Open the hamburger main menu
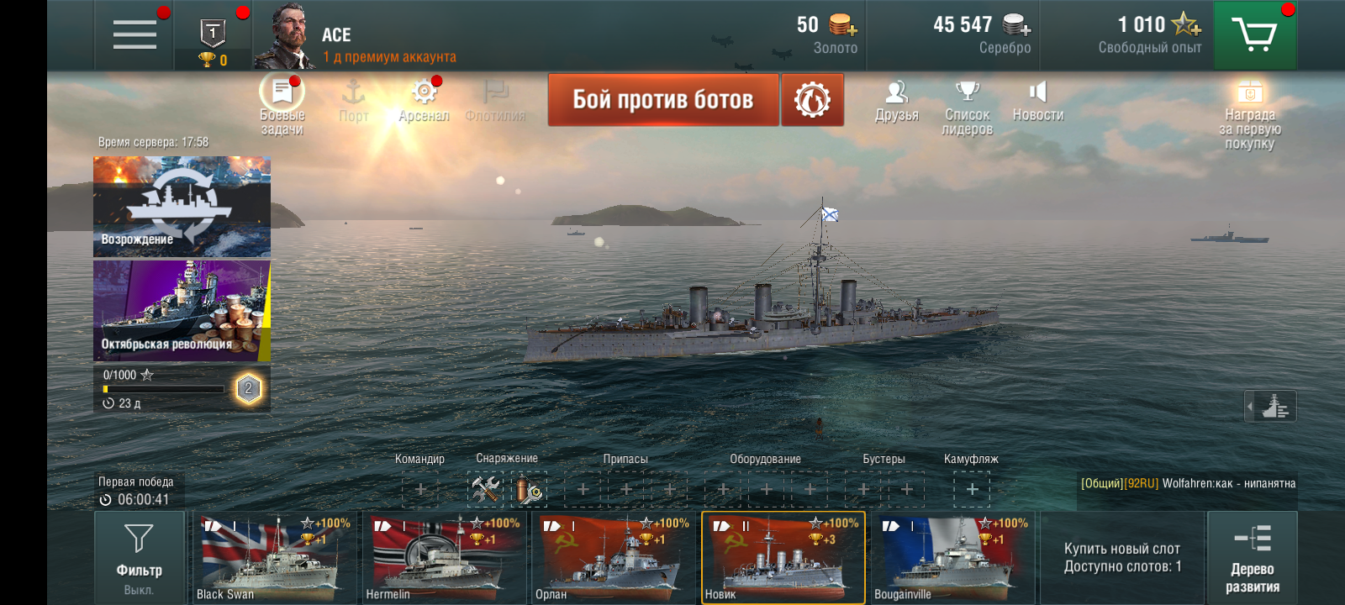The image size is (1345, 605). pos(134,34)
